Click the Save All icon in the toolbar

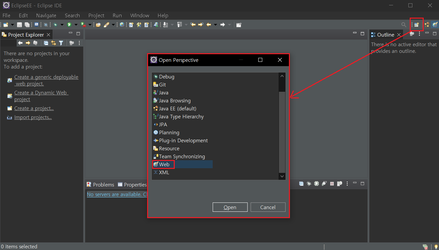(27, 25)
